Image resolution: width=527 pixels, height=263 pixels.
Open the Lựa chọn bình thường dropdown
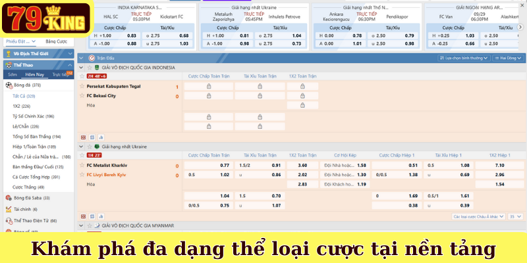click(x=464, y=58)
